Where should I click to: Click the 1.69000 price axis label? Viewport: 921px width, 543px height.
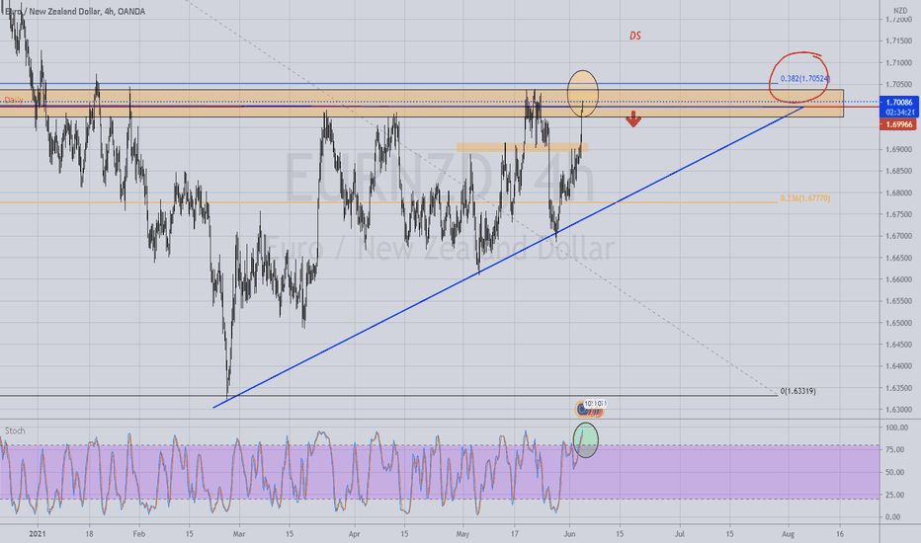click(898, 149)
